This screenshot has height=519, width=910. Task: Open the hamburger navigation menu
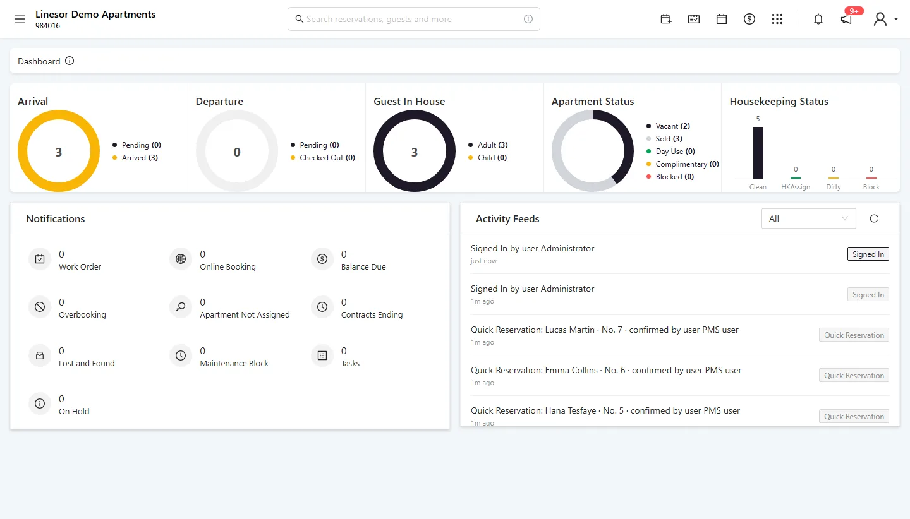click(x=20, y=19)
